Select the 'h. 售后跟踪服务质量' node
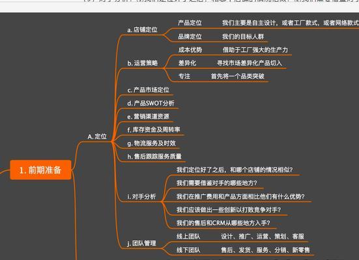 tap(154, 157)
